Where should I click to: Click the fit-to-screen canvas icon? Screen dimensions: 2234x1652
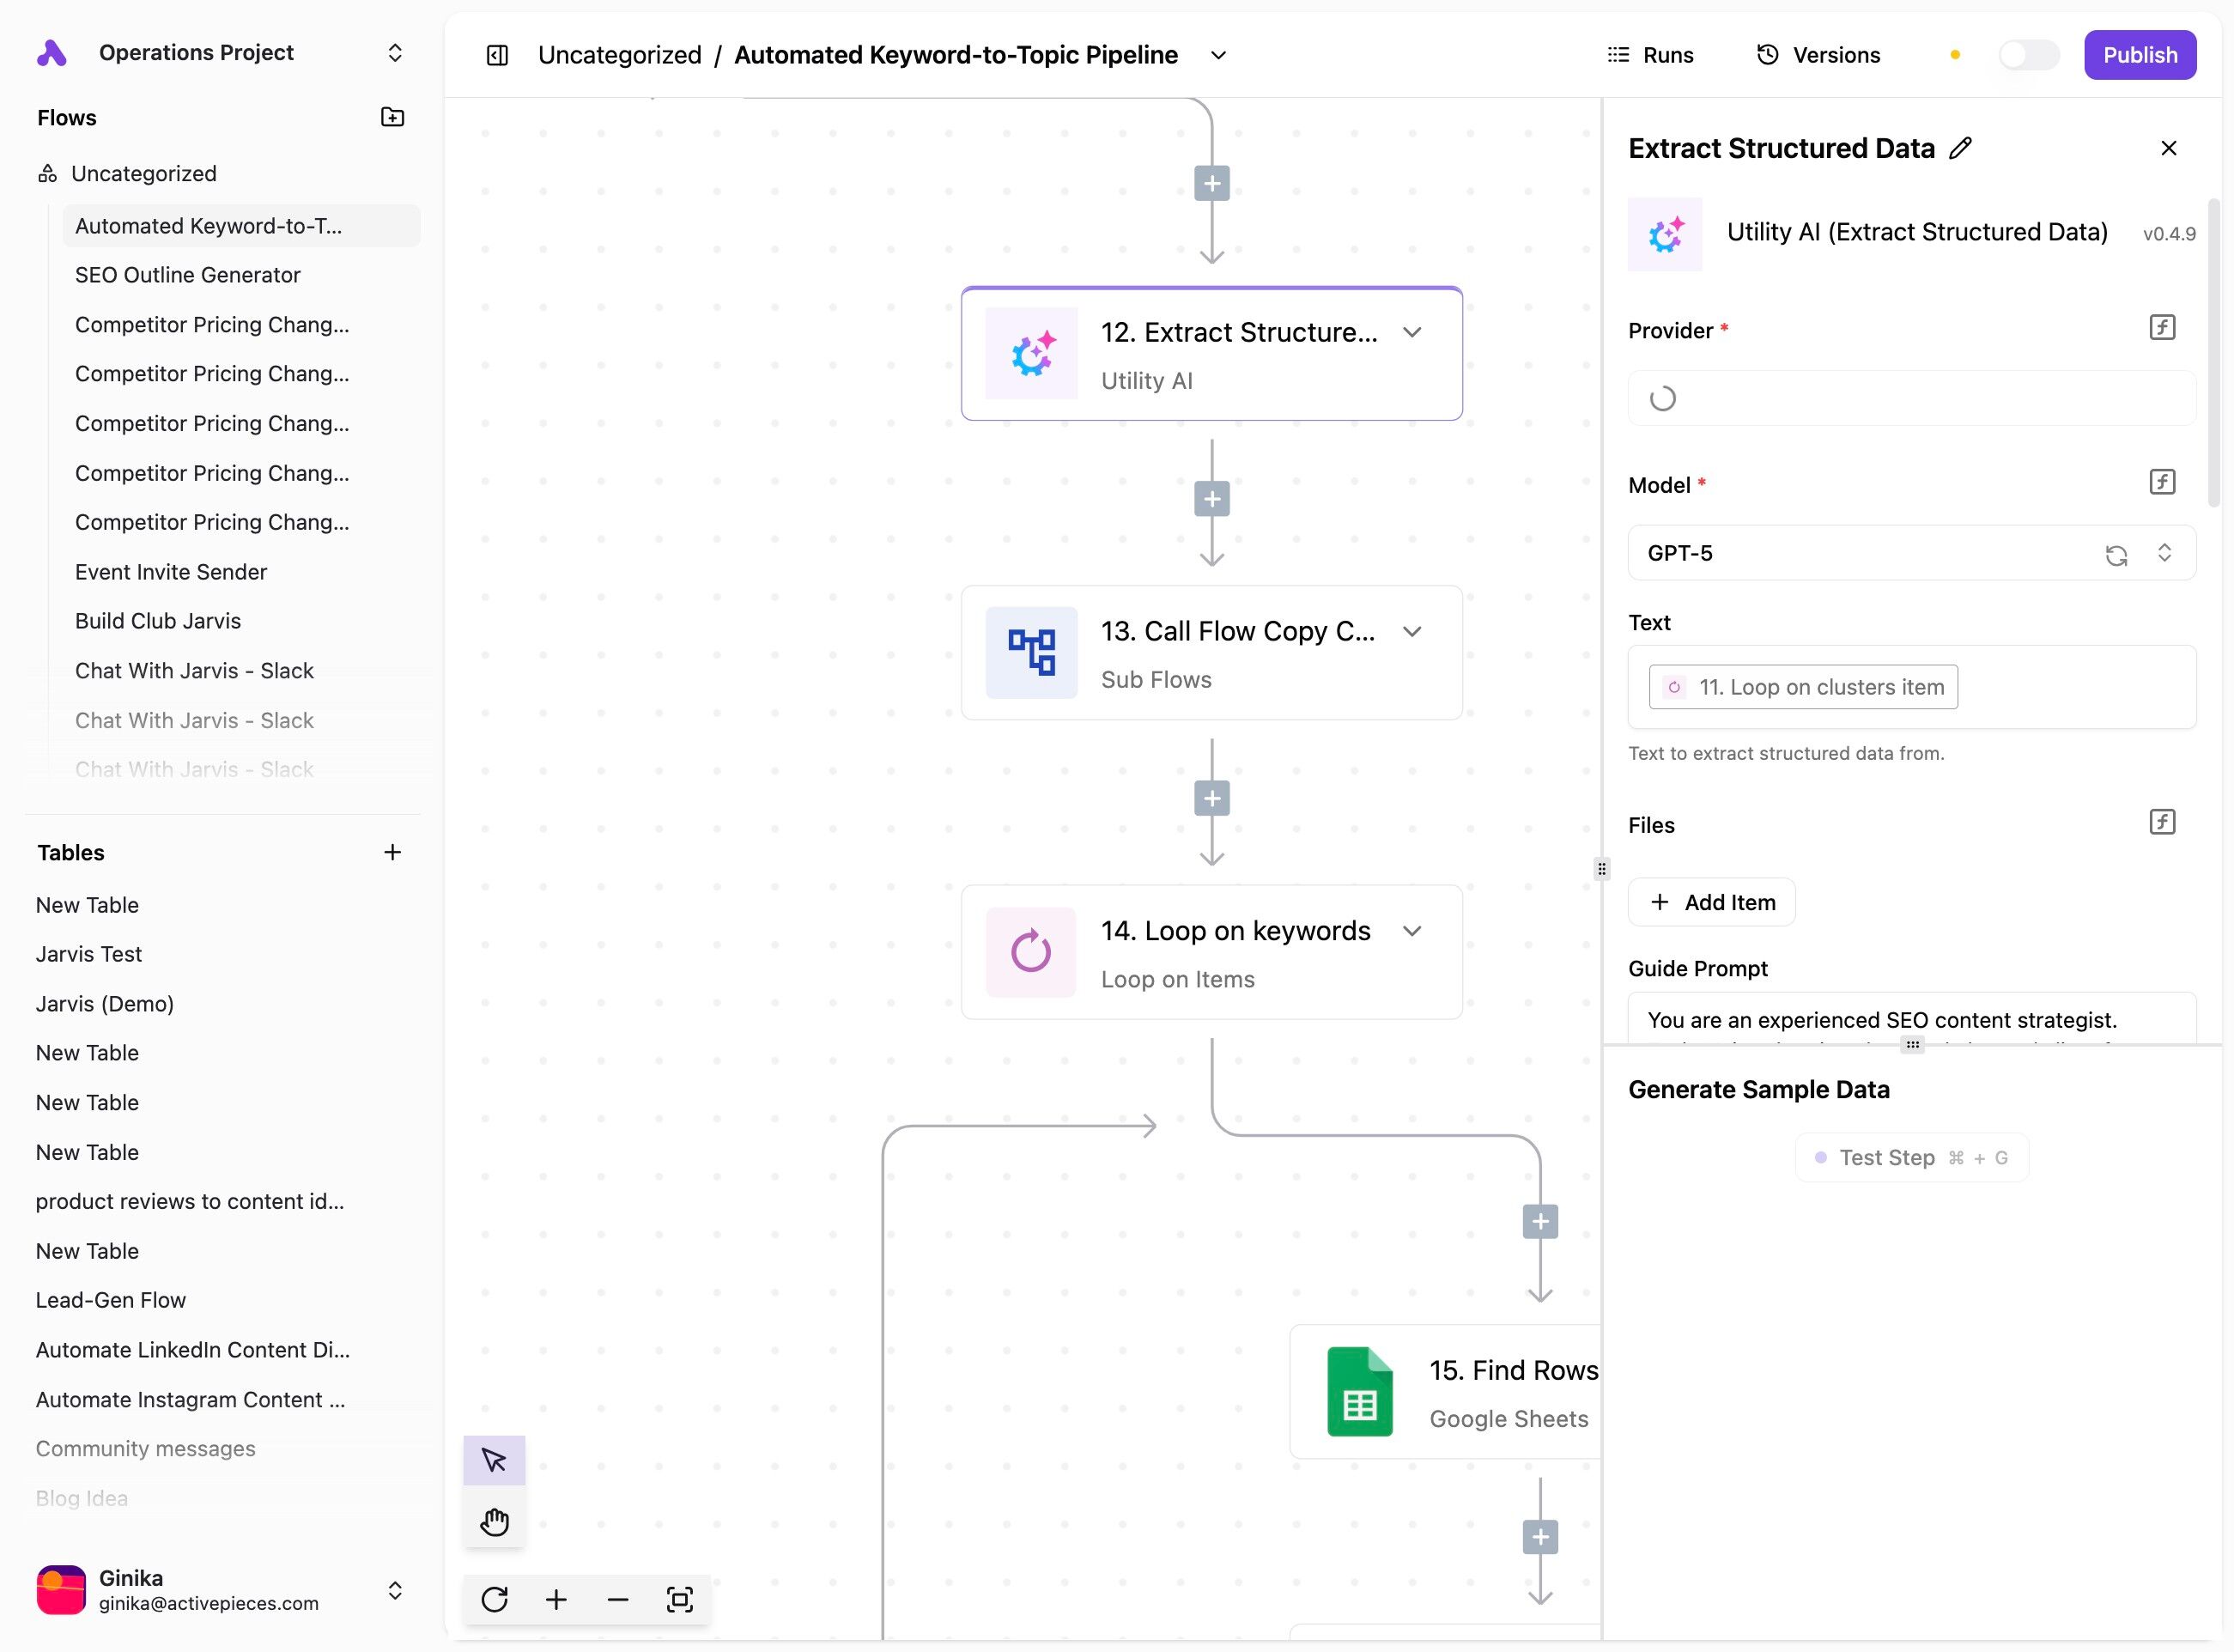(x=679, y=1599)
